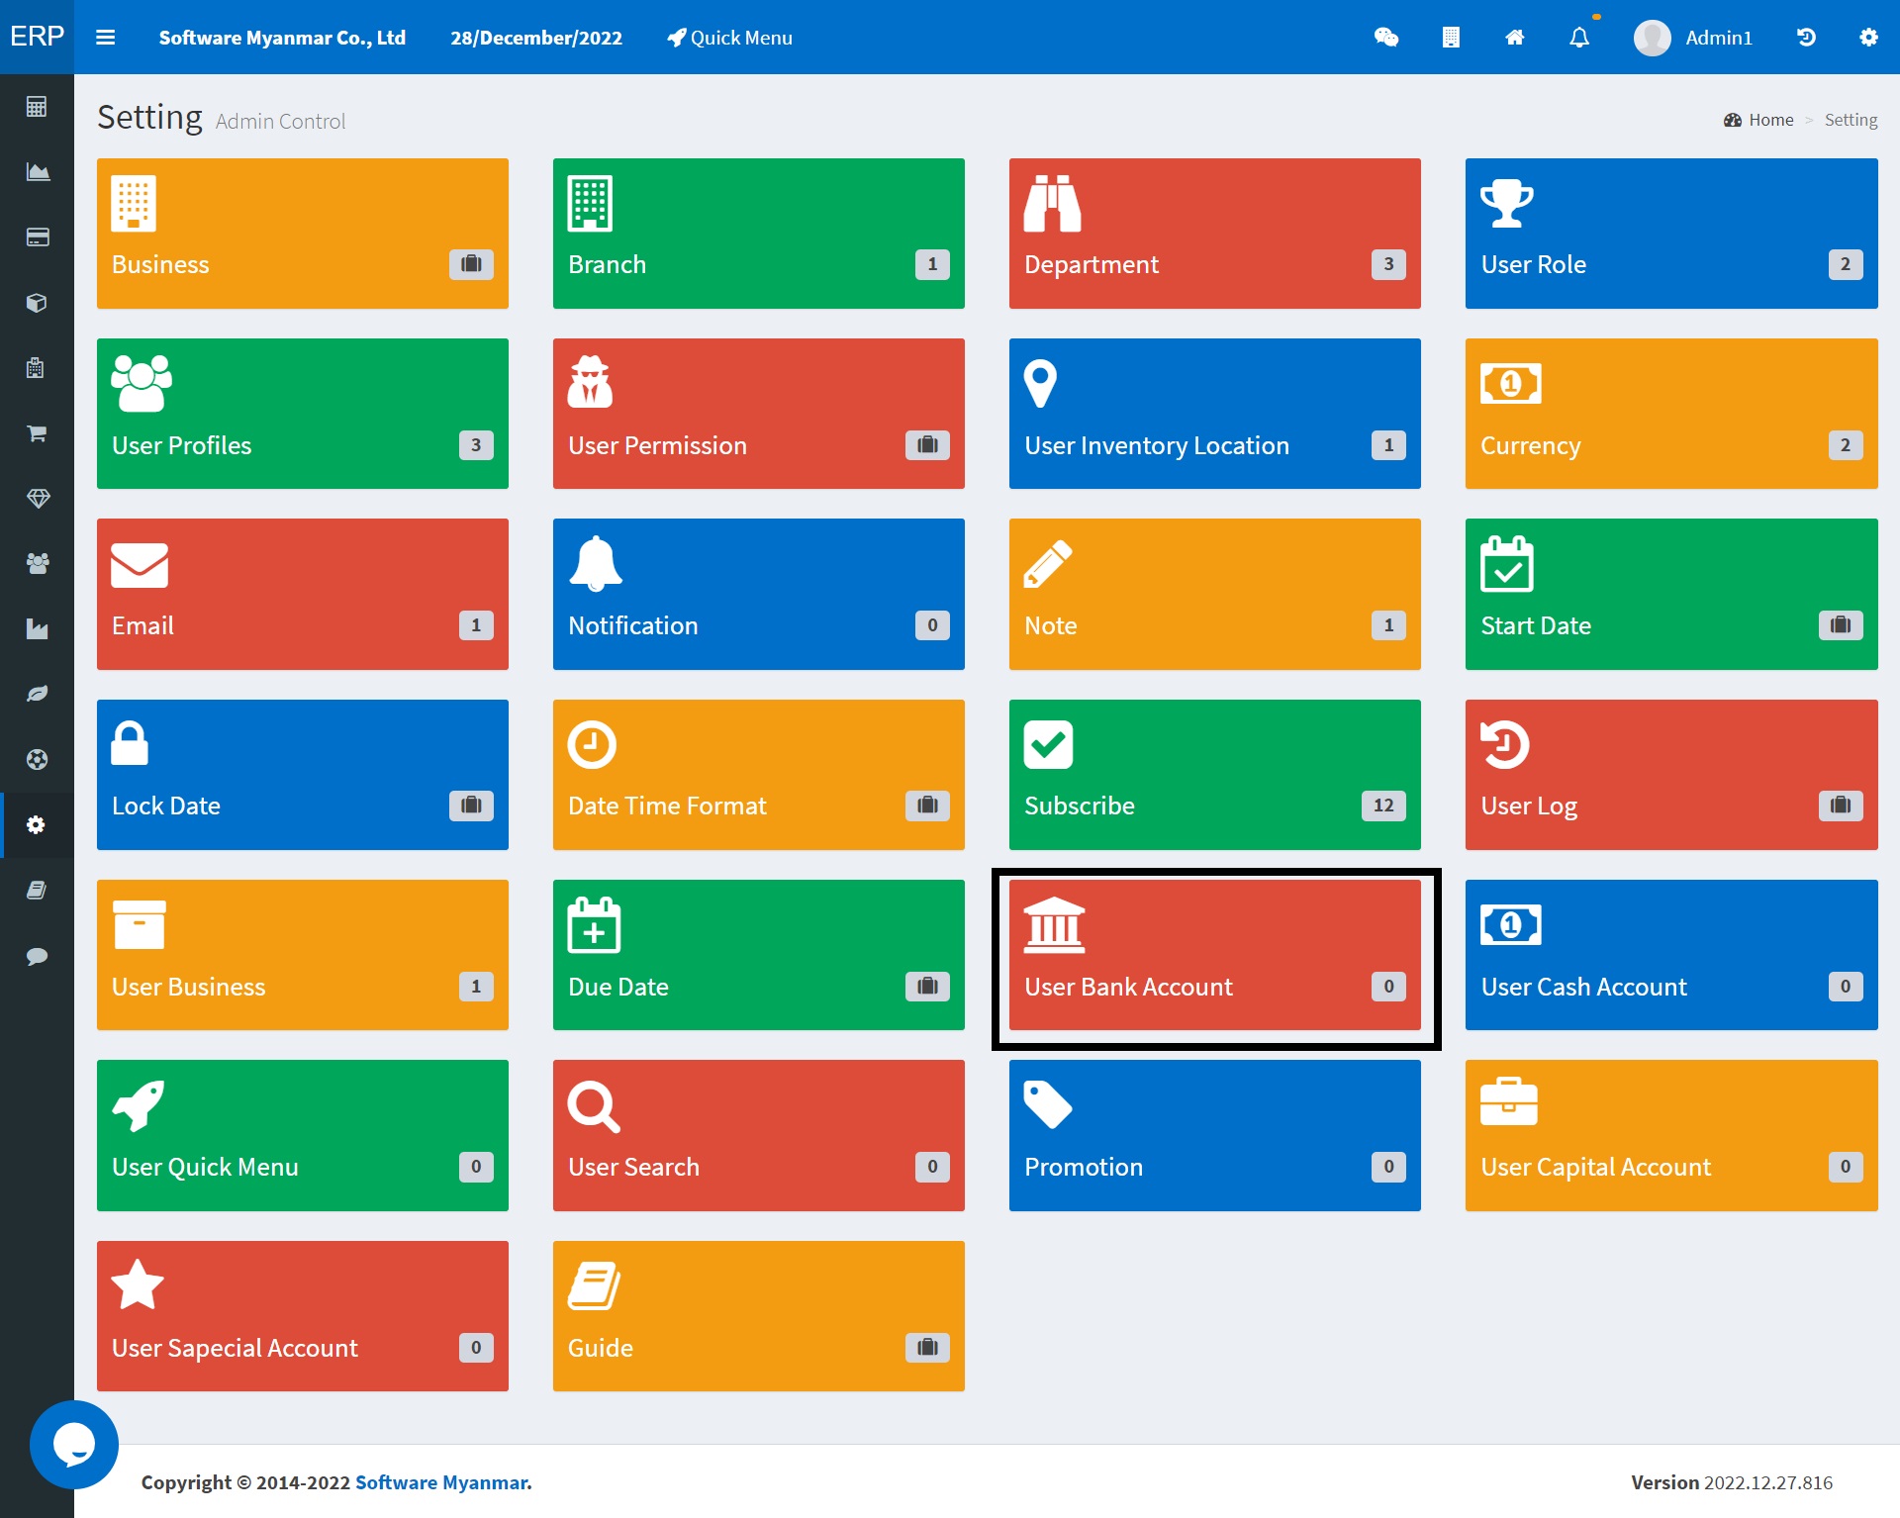The width and height of the screenshot is (1900, 1518).
Task: Open the credit card icon in sidebar
Action: (37, 237)
